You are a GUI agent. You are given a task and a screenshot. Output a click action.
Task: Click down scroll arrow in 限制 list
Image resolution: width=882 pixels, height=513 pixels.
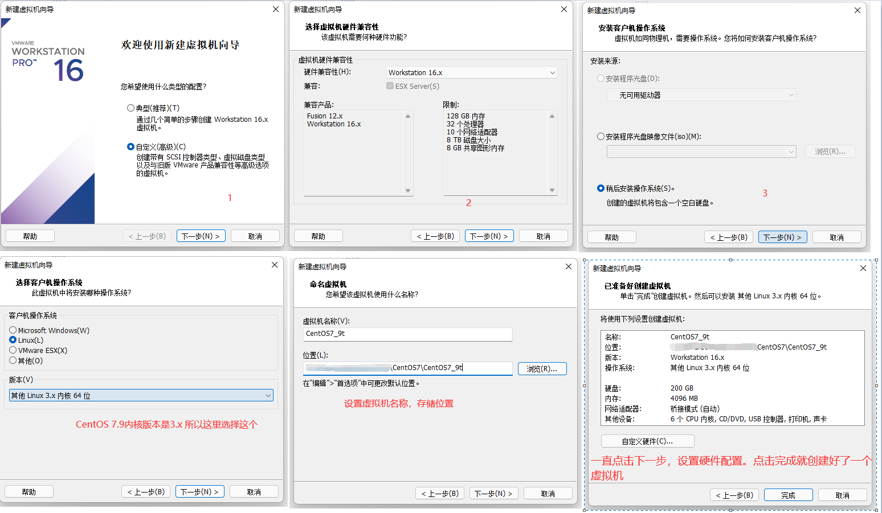point(552,191)
